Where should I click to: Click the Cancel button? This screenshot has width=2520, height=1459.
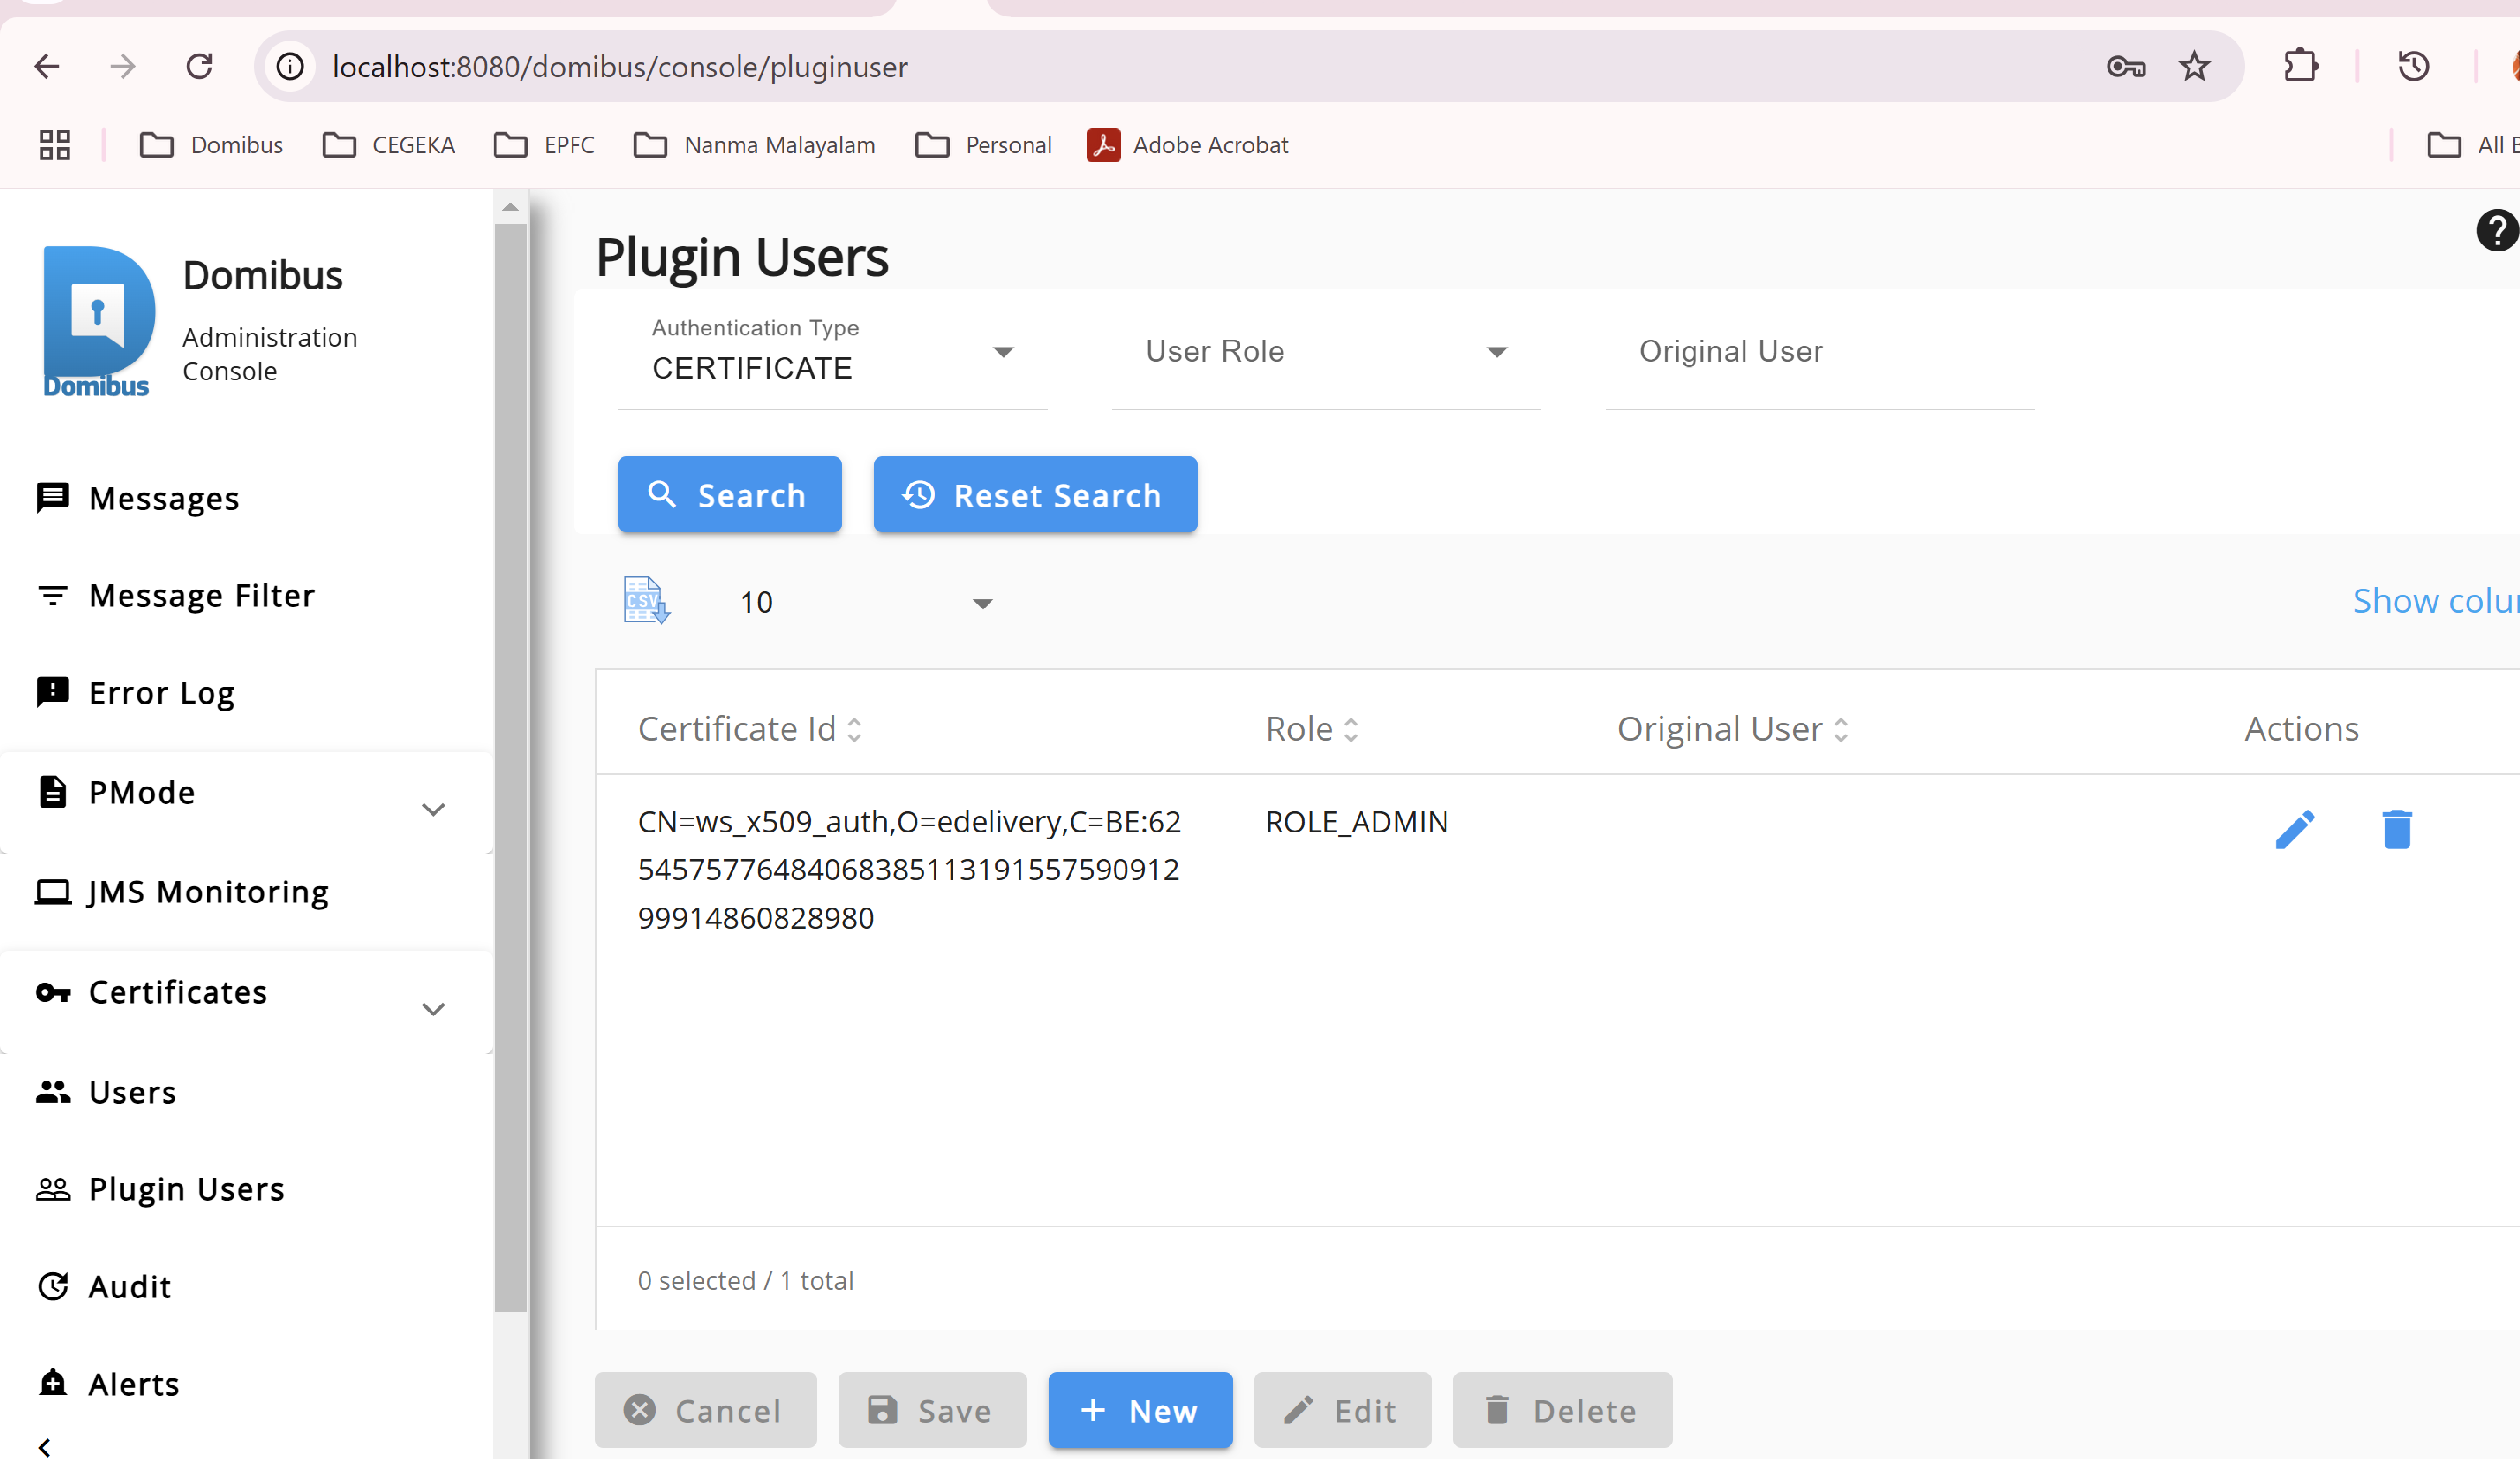[706, 1410]
